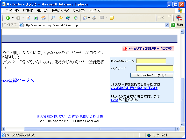Open the Edit dropdown arrow
This screenshot has width=186, height=139.
tap(106, 18)
